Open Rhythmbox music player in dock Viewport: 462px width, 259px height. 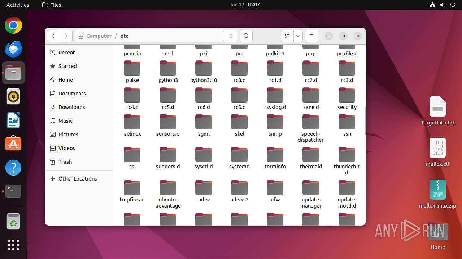point(13,96)
